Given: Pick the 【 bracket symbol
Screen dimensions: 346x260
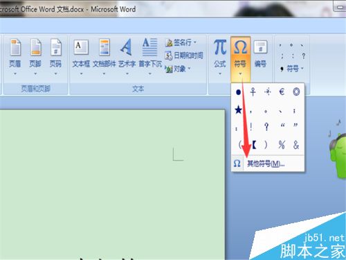Looking at the screenshot, I should [x=255, y=145].
